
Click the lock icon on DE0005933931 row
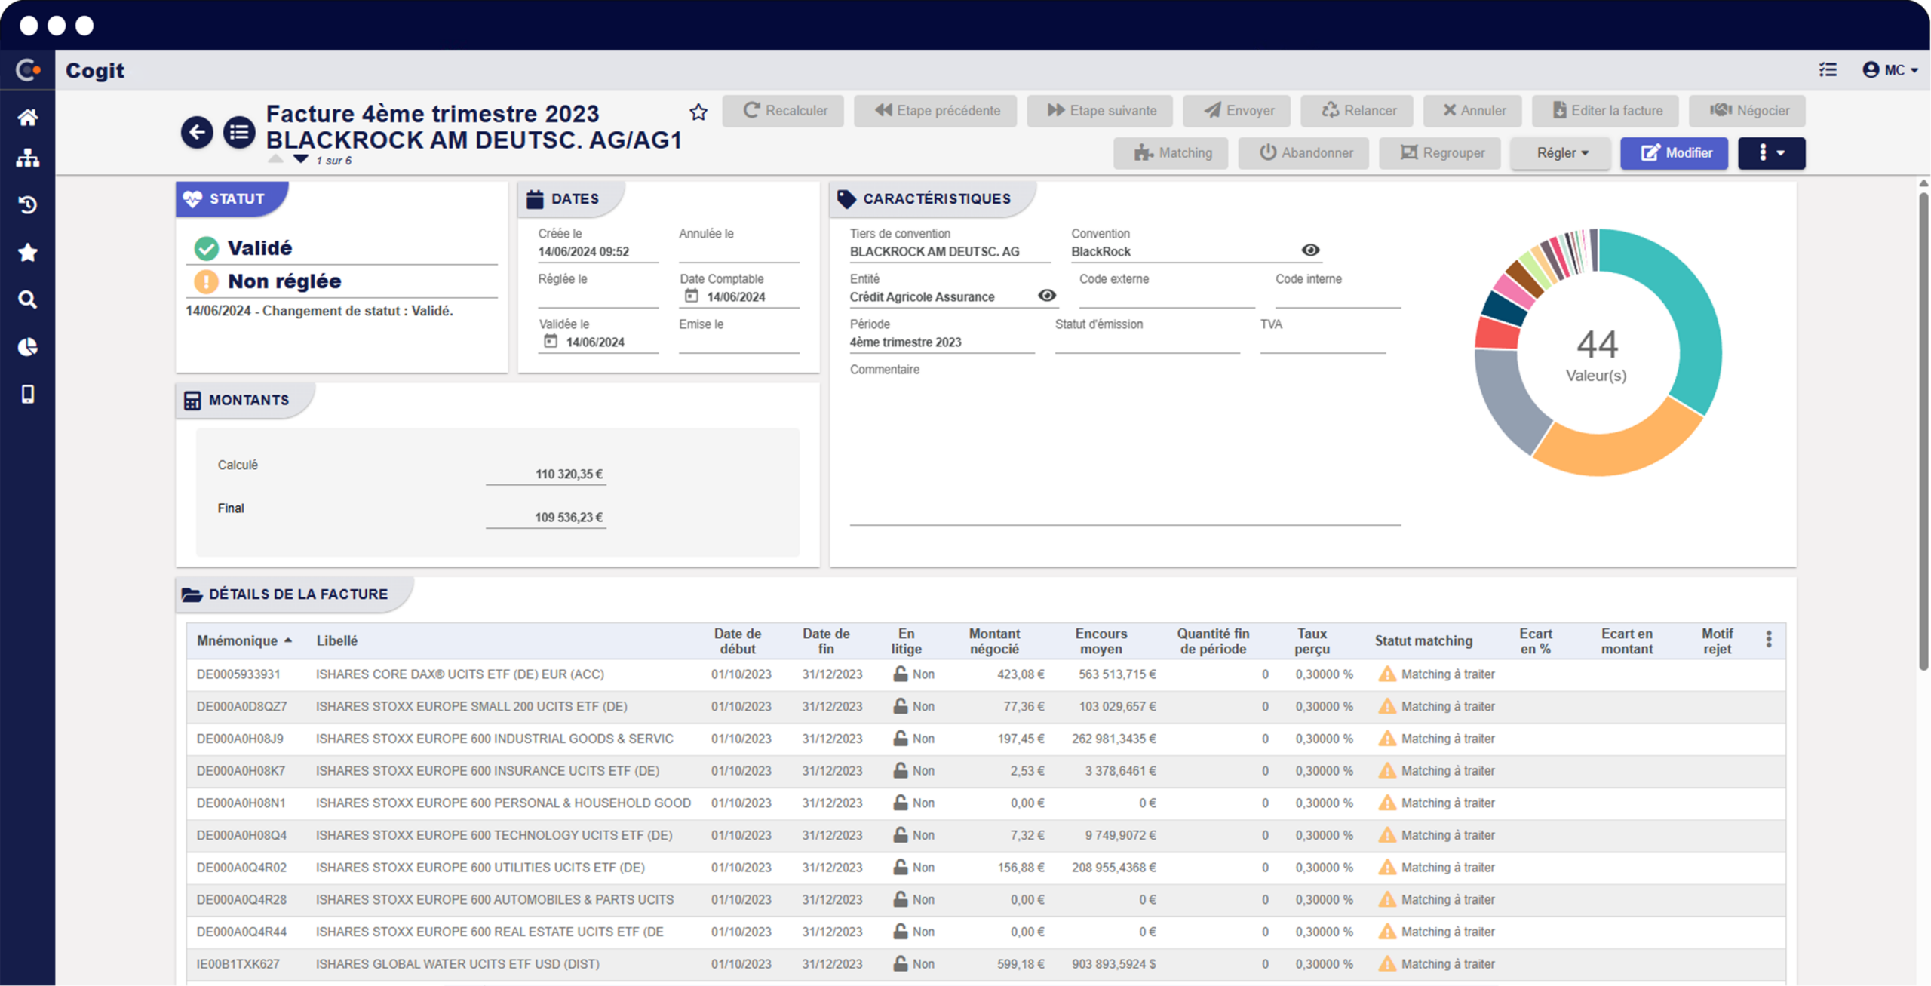pyautogui.click(x=900, y=674)
